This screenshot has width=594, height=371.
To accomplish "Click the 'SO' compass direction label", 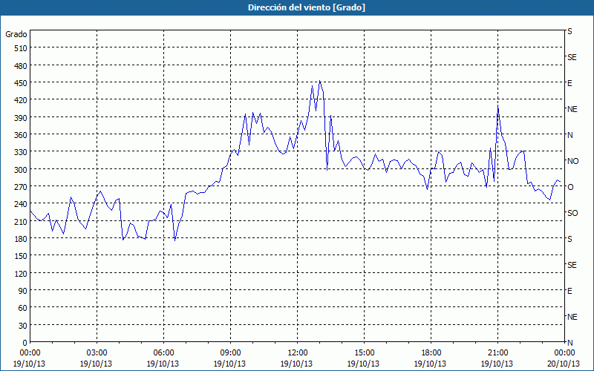I will (x=572, y=213).
